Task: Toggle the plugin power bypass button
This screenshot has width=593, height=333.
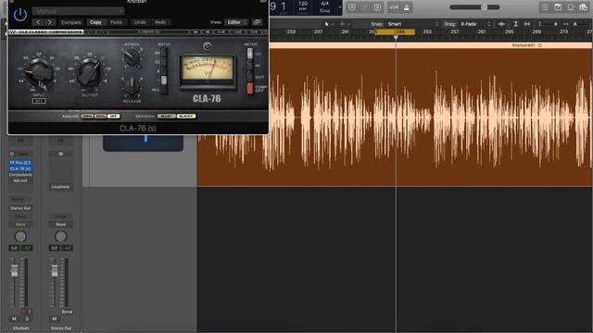Action: coord(20,15)
